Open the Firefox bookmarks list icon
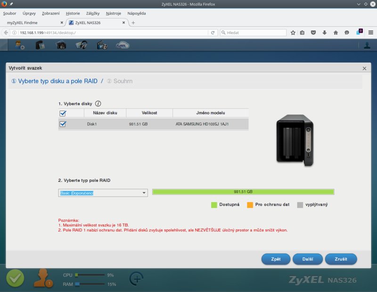Image resolution: width=377 pixels, height=292 pixels. (302, 32)
